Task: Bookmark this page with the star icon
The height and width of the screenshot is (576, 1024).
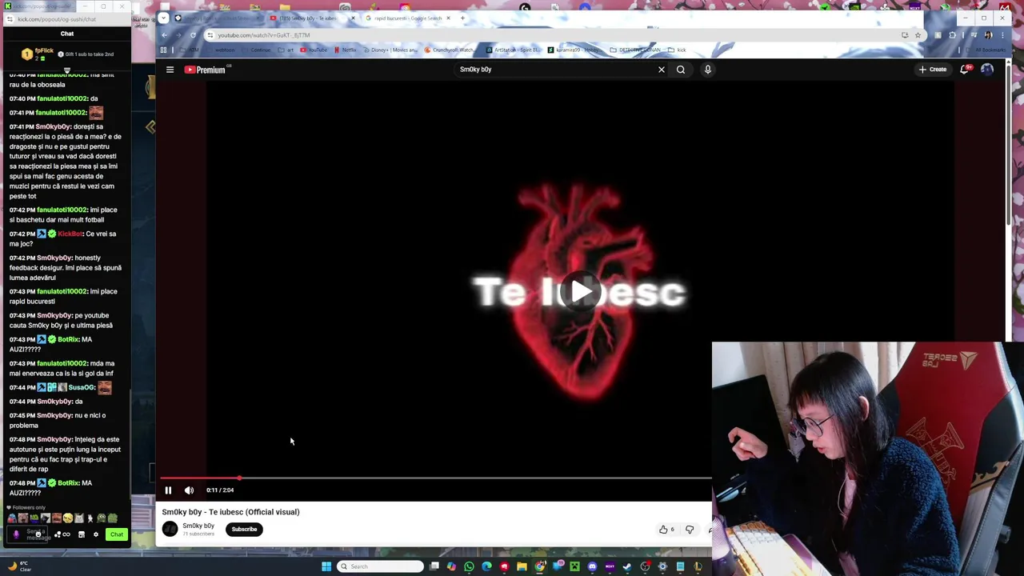Action: (918, 35)
